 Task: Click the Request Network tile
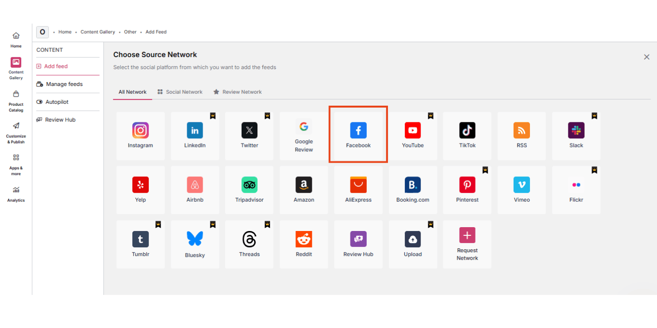pyautogui.click(x=467, y=244)
